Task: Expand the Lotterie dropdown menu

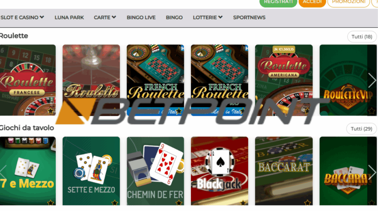Action: [x=207, y=17]
